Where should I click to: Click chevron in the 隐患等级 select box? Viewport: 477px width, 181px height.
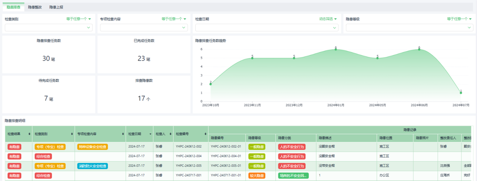pyautogui.click(x=469, y=28)
